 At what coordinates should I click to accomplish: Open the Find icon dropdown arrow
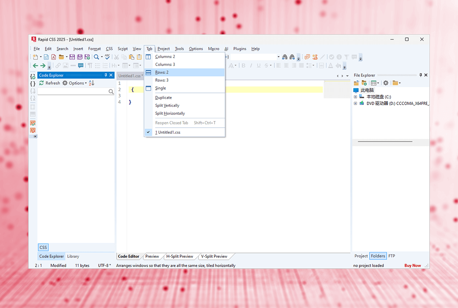tap(102, 57)
